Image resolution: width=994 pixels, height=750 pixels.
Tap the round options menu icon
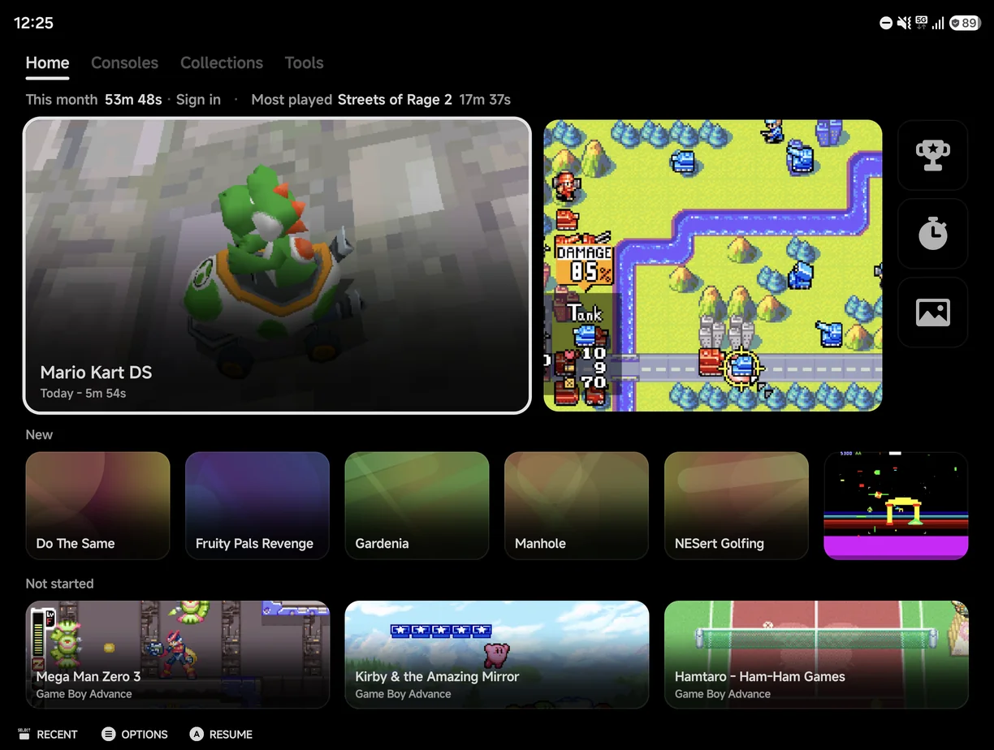coord(108,734)
